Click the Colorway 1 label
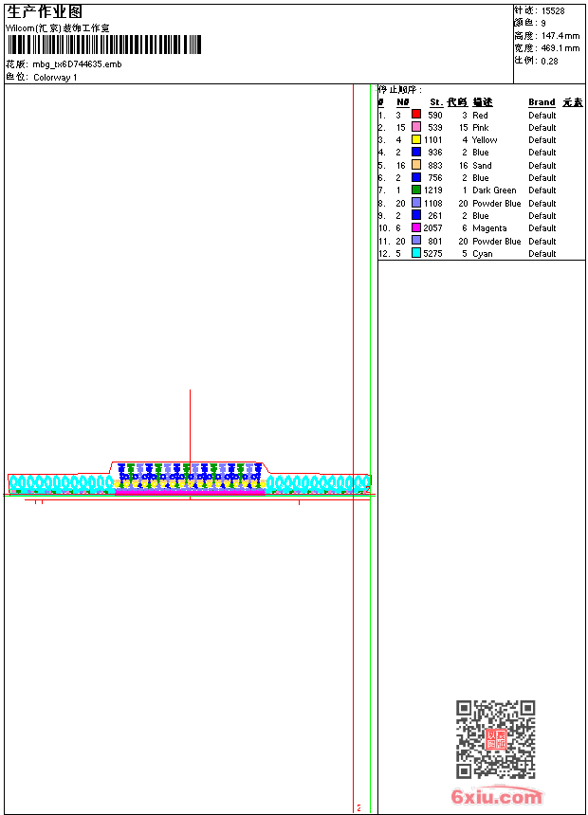 pos(55,78)
